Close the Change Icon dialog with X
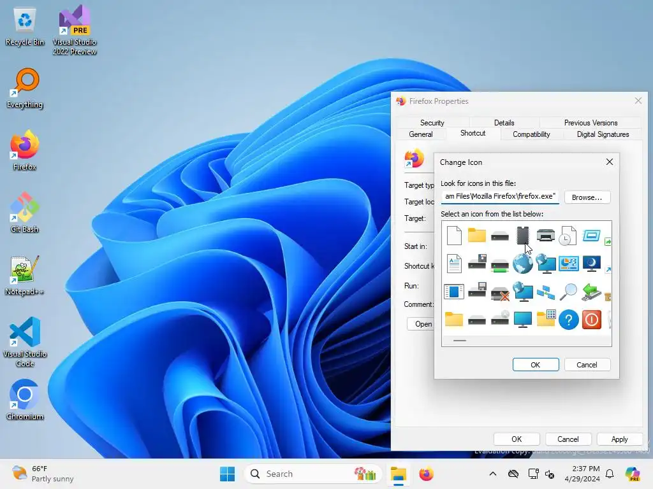The image size is (653, 489). pos(610,162)
